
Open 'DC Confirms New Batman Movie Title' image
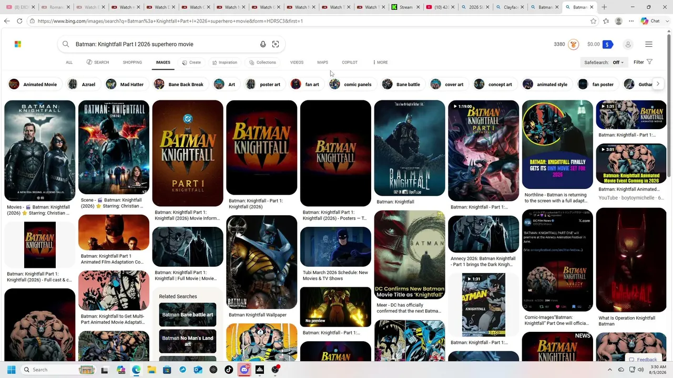[410, 255]
